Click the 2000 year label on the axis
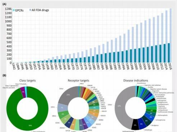 (136, 66)
